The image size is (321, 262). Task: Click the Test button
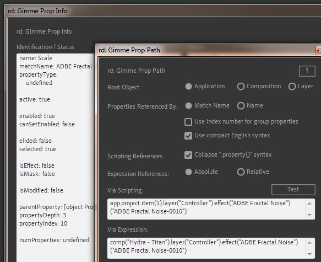[x=293, y=189]
